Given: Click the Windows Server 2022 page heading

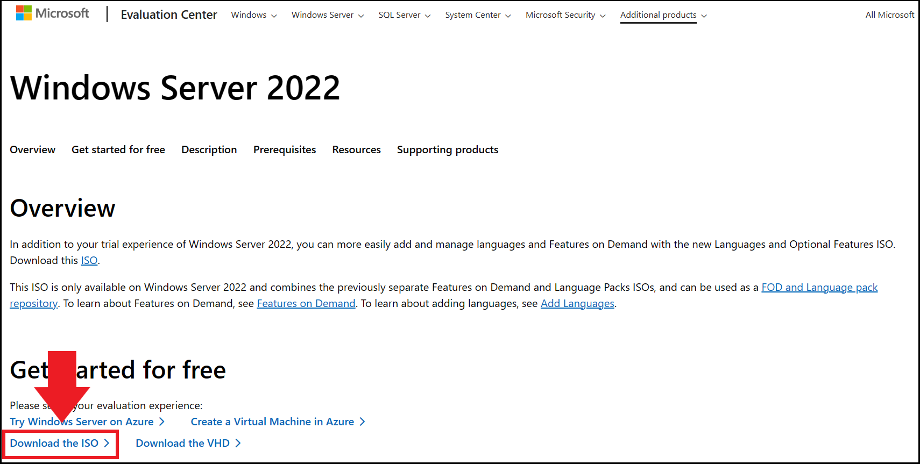Looking at the screenshot, I should (x=175, y=88).
